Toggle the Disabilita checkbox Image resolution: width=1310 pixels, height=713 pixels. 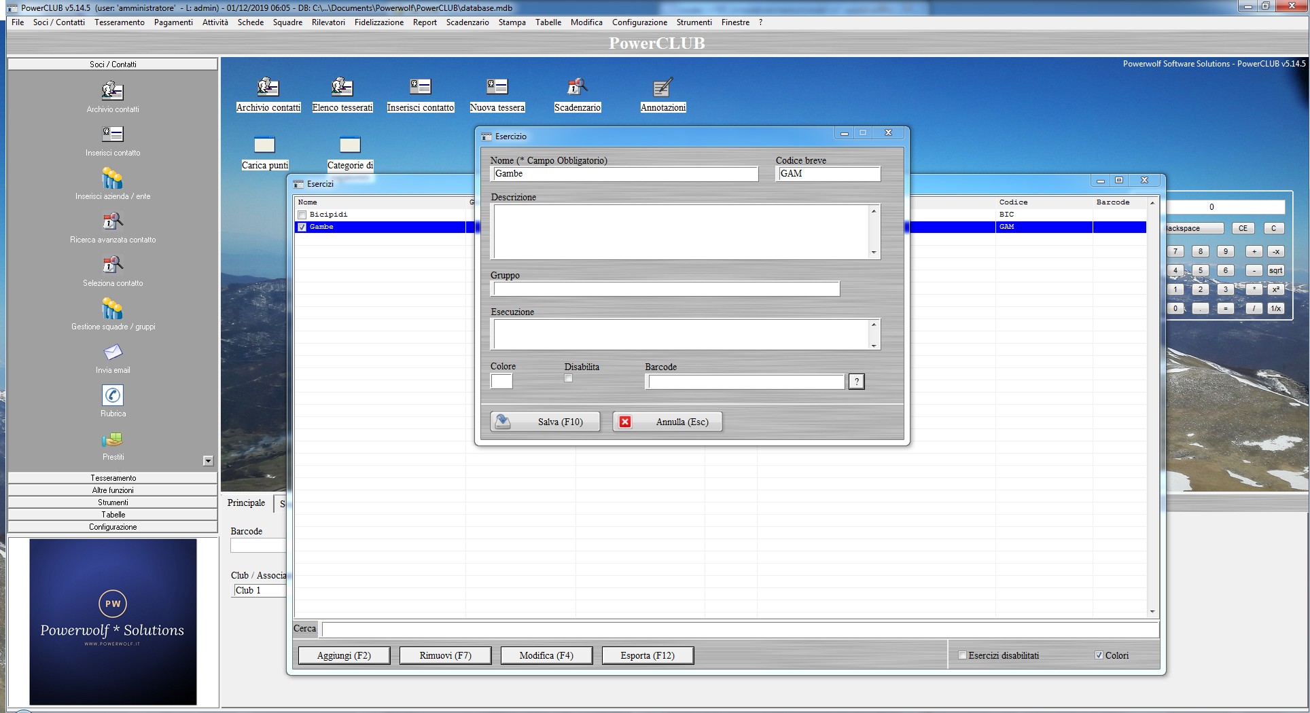click(569, 379)
